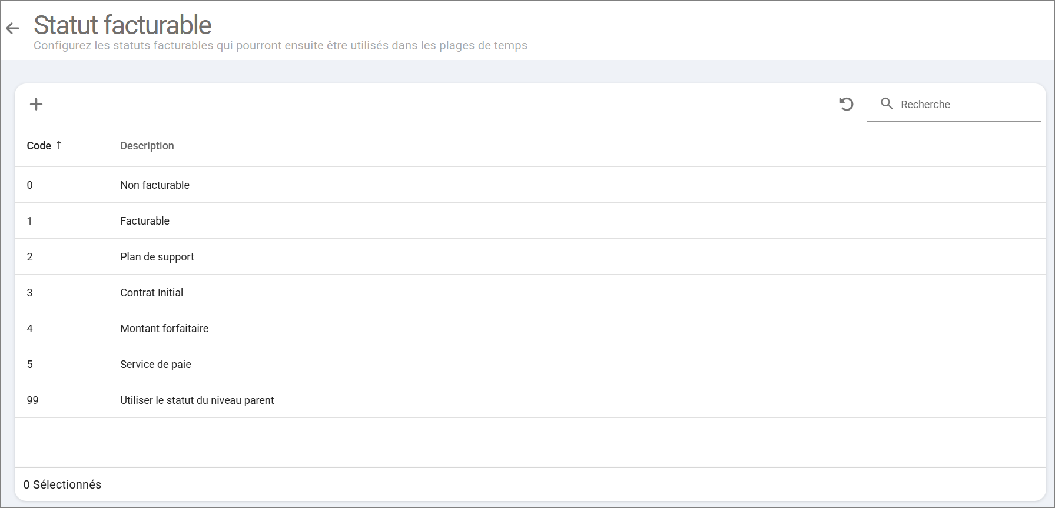Screen dimensions: 1055x508
Task: Click the Statut facturable page title
Action: (x=122, y=25)
